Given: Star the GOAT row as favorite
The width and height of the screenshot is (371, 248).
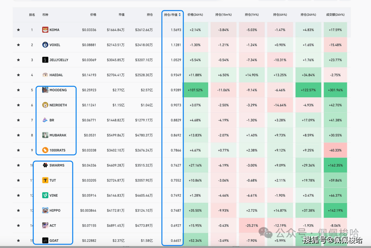Looking at the screenshot, I should (x=19, y=240).
